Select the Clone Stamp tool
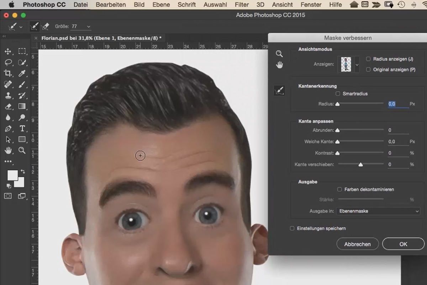Screen dimensions: 427x285 click(8, 95)
